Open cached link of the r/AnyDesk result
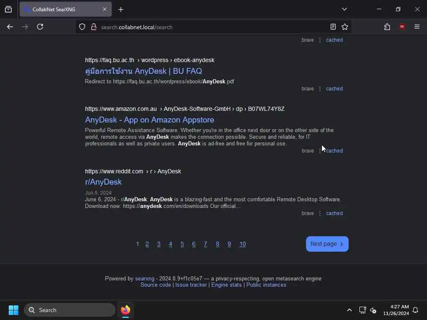Viewport: 427px width, 320px height. (x=334, y=213)
